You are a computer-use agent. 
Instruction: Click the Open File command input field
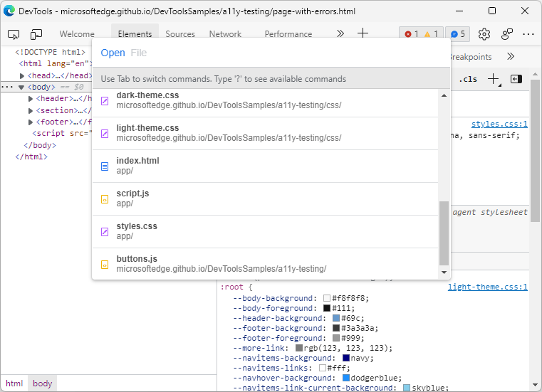pos(271,53)
